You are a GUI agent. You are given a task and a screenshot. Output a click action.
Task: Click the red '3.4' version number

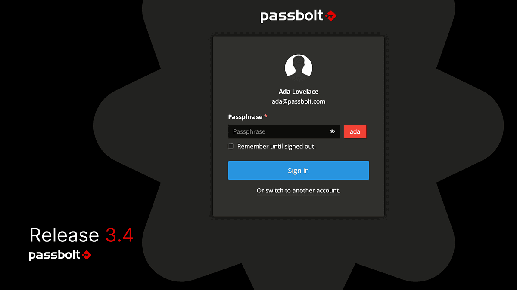pos(119,235)
